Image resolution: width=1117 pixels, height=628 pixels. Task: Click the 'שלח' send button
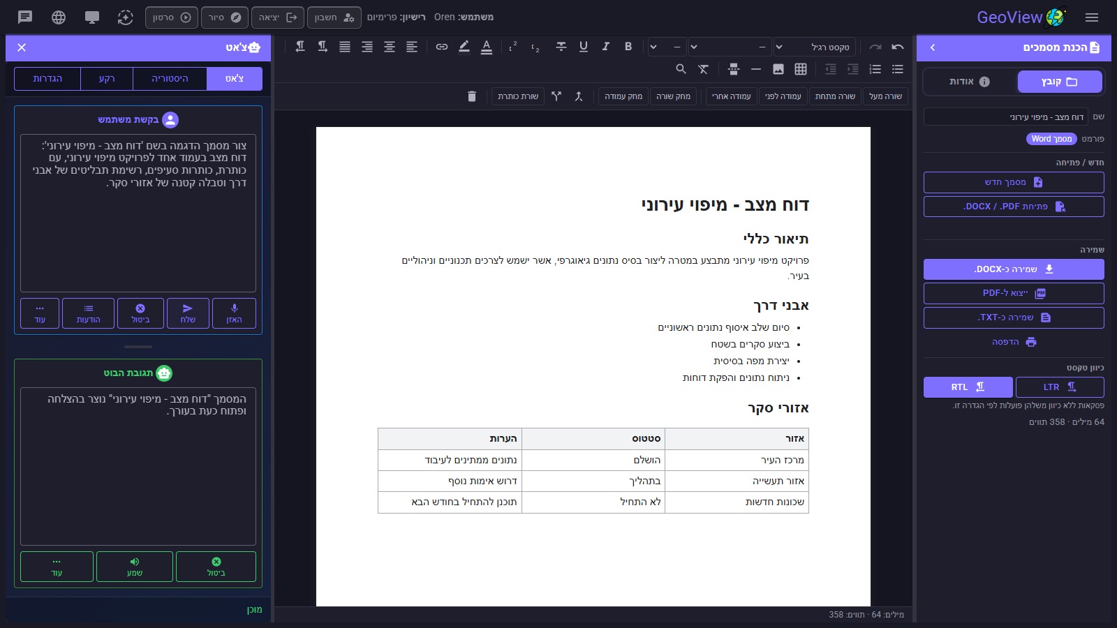click(x=188, y=313)
